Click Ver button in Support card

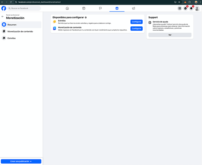[170, 35]
